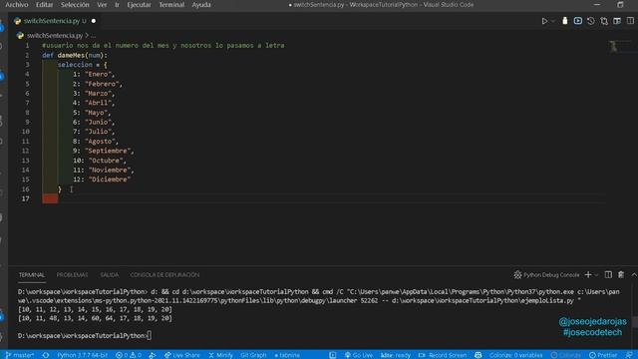Maximize the panel with the chevron-up icon
Screen dimensions: 638x359
click(634, 275)
